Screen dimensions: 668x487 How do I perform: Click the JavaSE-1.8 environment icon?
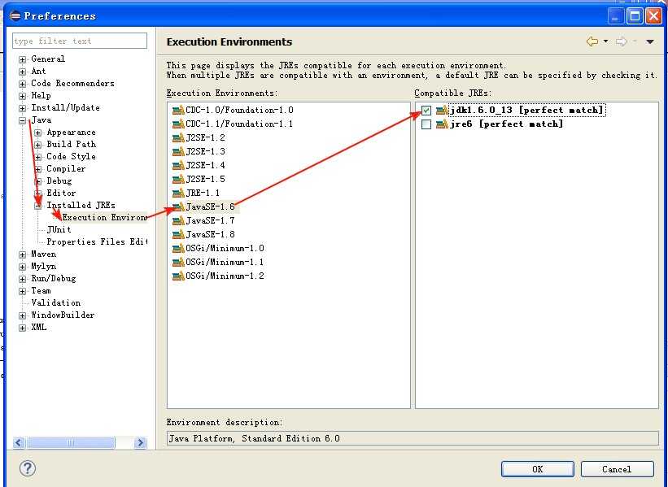click(178, 235)
